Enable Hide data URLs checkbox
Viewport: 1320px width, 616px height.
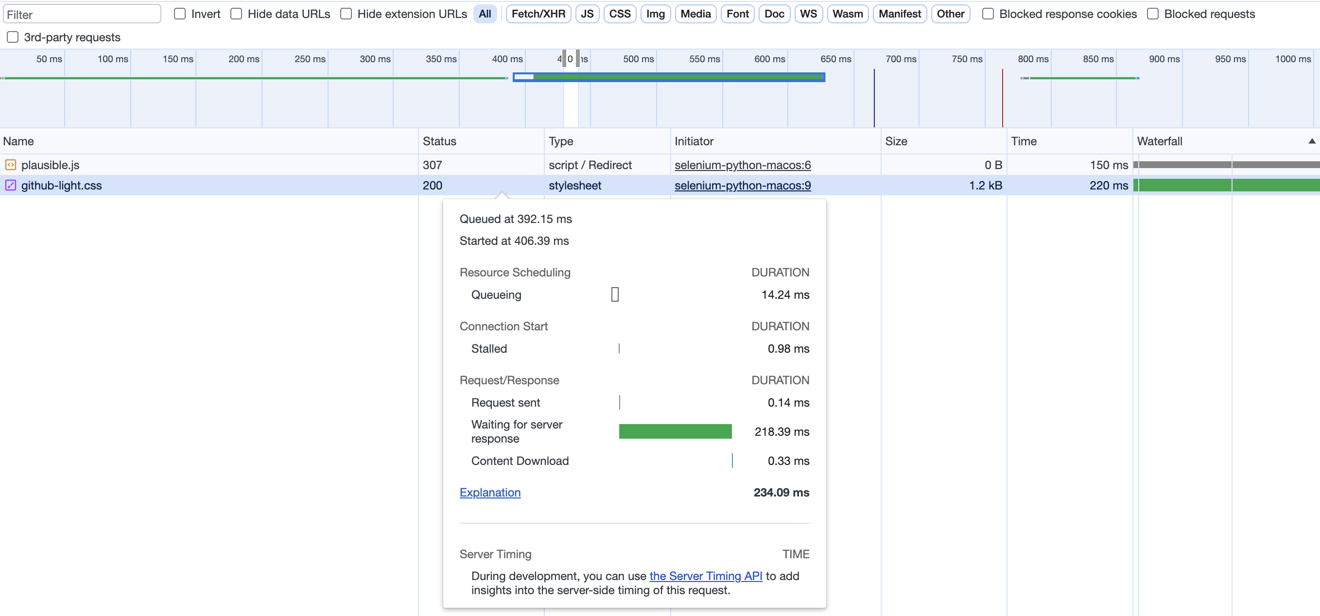point(236,14)
